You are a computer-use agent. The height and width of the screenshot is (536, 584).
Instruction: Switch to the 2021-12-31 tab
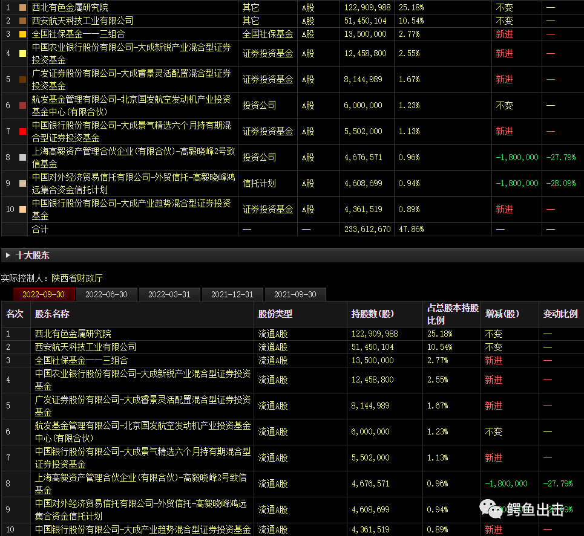pyautogui.click(x=232, y=294)
